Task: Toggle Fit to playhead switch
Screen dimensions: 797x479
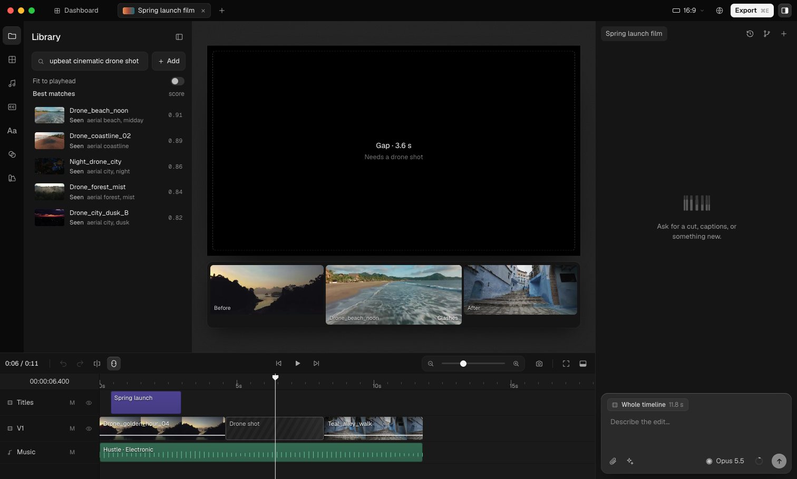Action: [x=178, y=81]
